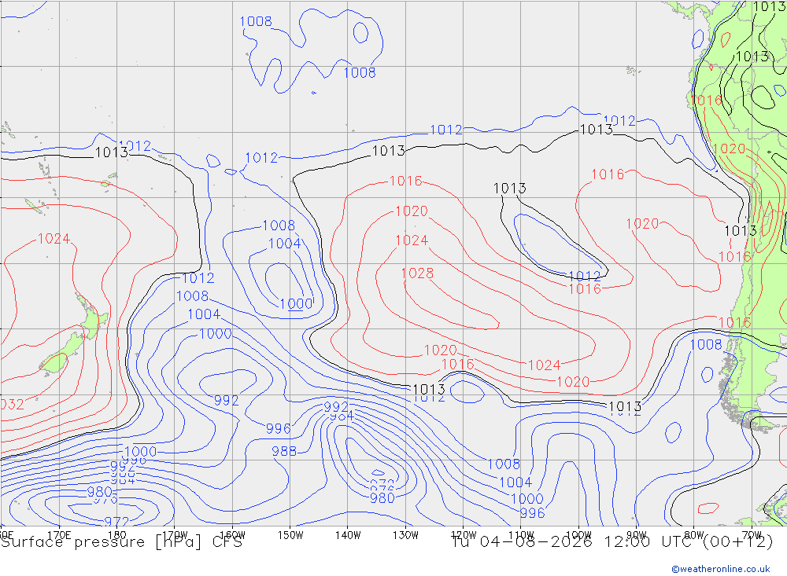Click the red 1024 label northwest of New Zealand
This screenshot has height=576, width=787.
point(54,239)
